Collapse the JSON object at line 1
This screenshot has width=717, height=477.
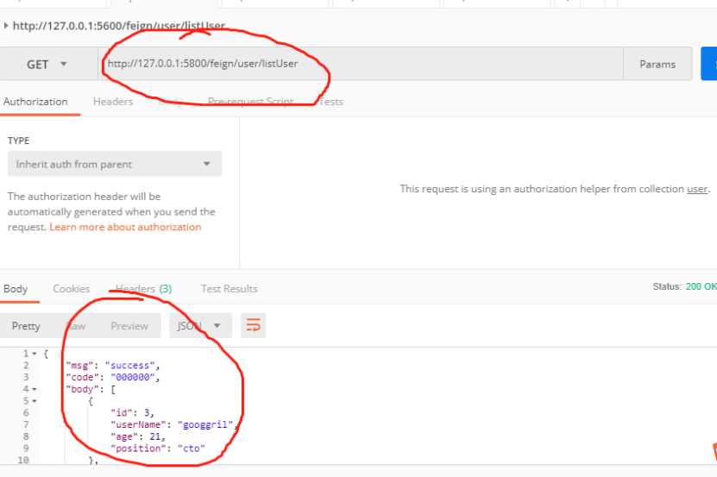click(35, 354)
